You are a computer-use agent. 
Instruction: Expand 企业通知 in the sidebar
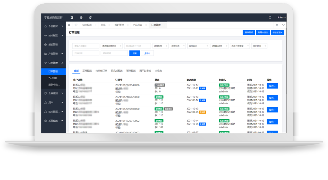click(x=54, y=93)
